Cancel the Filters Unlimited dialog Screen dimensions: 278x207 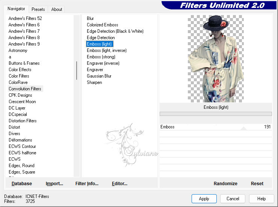click(233, 199)
